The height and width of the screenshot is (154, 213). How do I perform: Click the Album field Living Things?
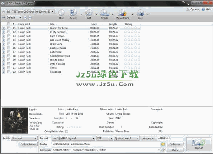(123, 114)
